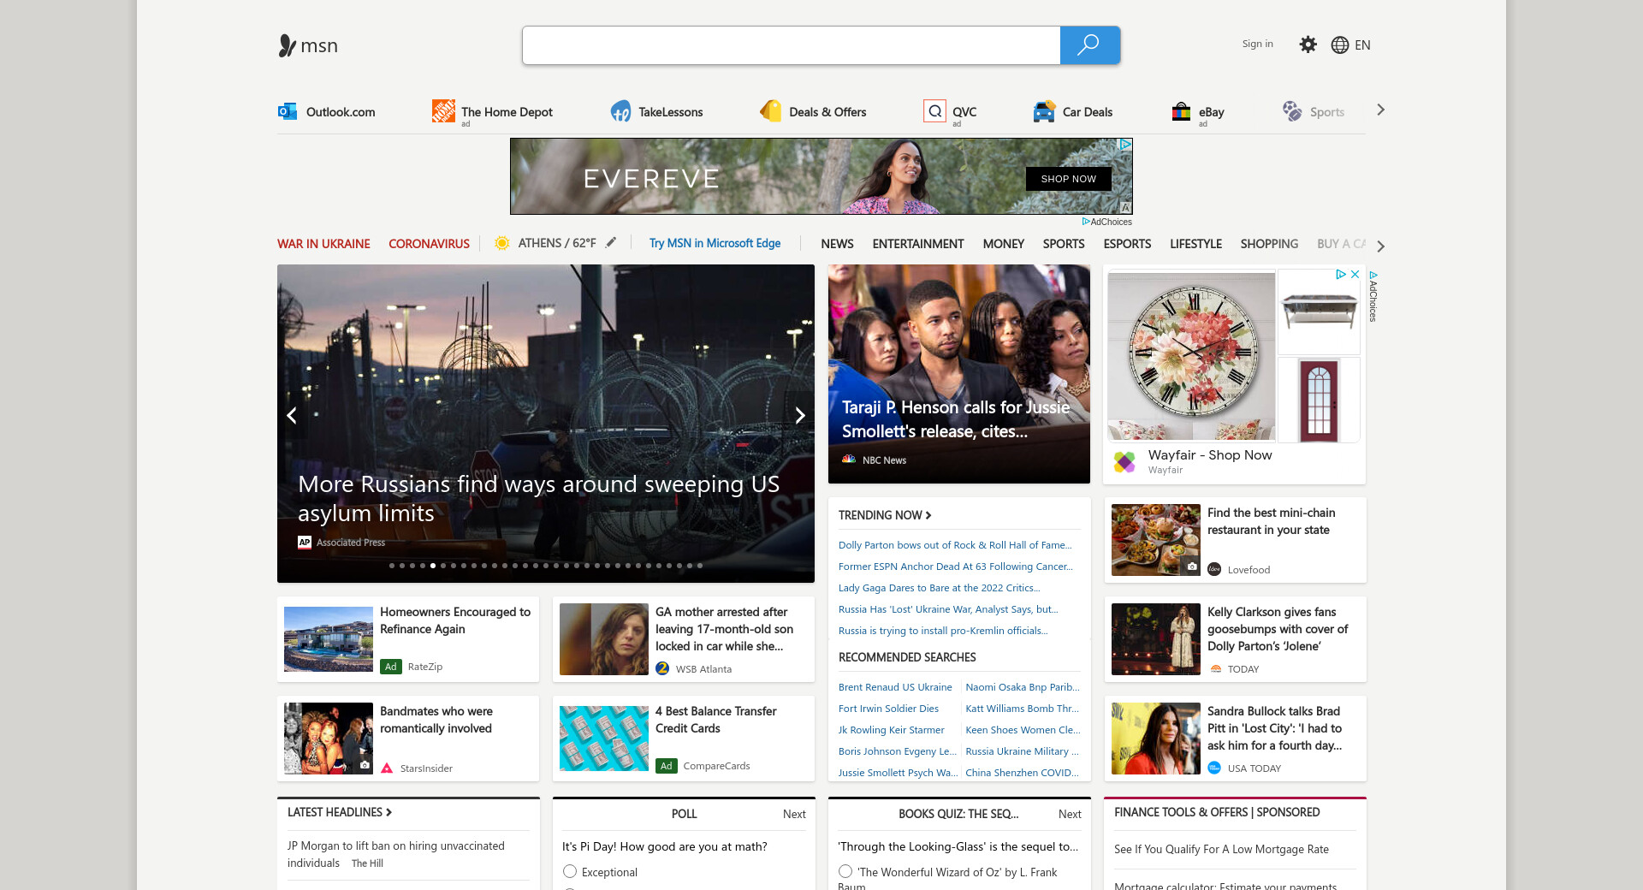Open the Entertainment tab
1643x890 pixels.
pos(917,244)
